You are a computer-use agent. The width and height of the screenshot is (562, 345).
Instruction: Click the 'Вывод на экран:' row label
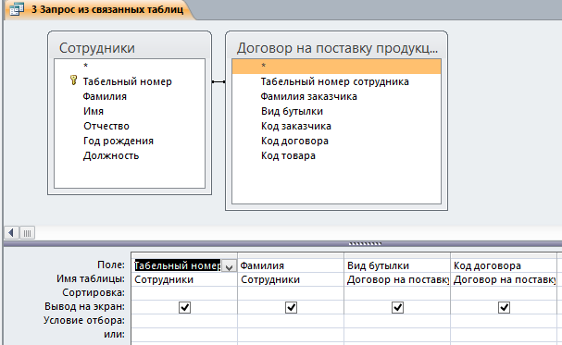coord(84,307)
